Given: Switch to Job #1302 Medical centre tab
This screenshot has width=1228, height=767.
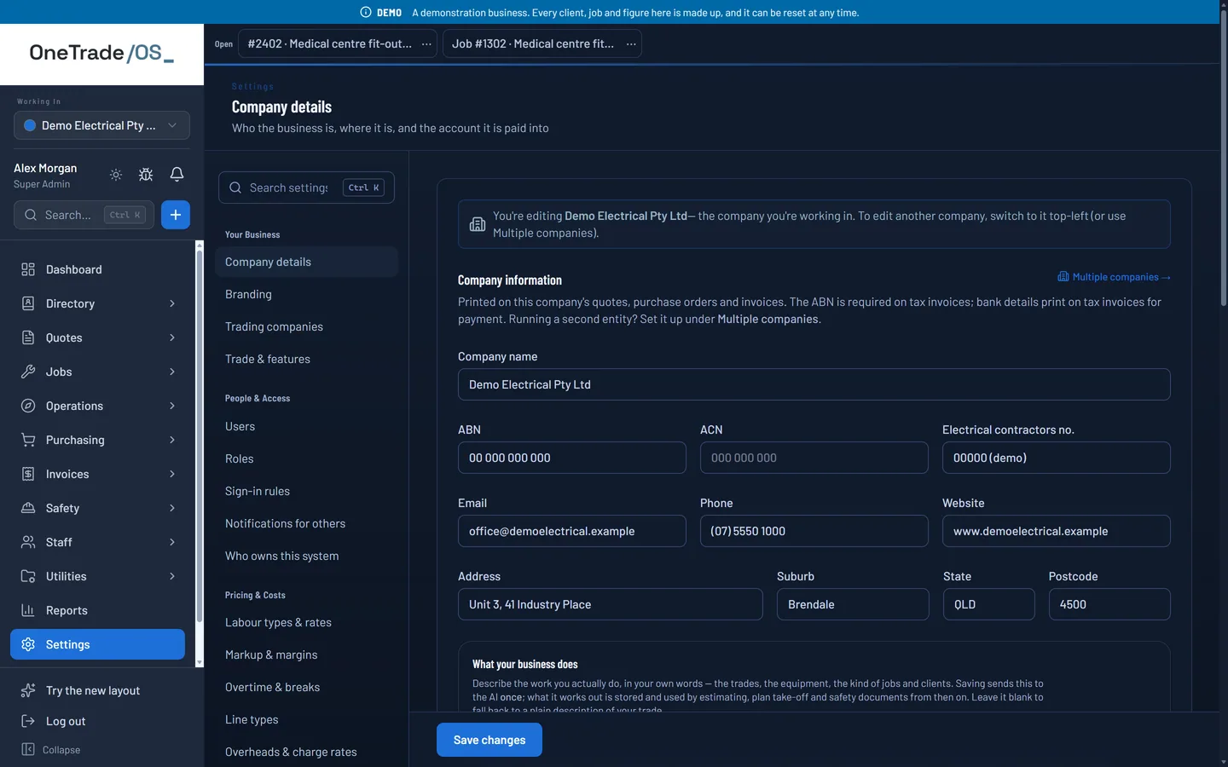Looking at the screenshot, I should click(x=533, y=43).
